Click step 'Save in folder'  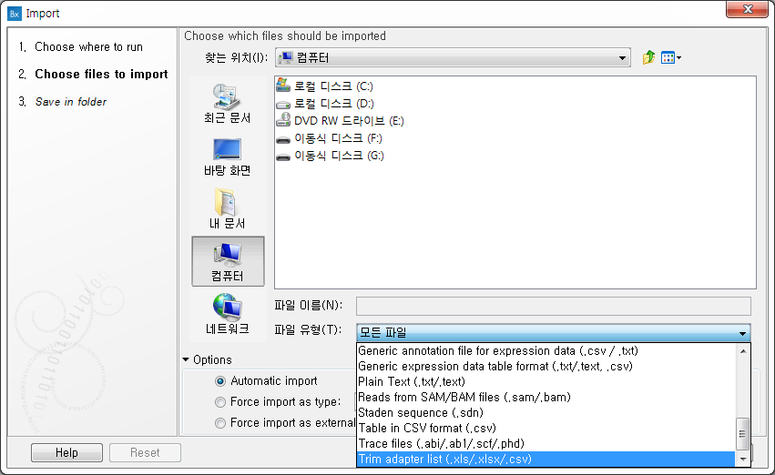pyautogui.click(x=71, y=102)
